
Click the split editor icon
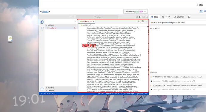pyautogui.click(x=142, y=21)
